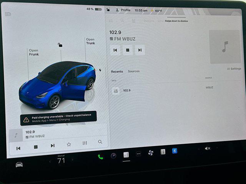Tap the 71 temperature setting
Image resolution: width=246 pixels, height=184 pixels.
[x=61, y=161]
